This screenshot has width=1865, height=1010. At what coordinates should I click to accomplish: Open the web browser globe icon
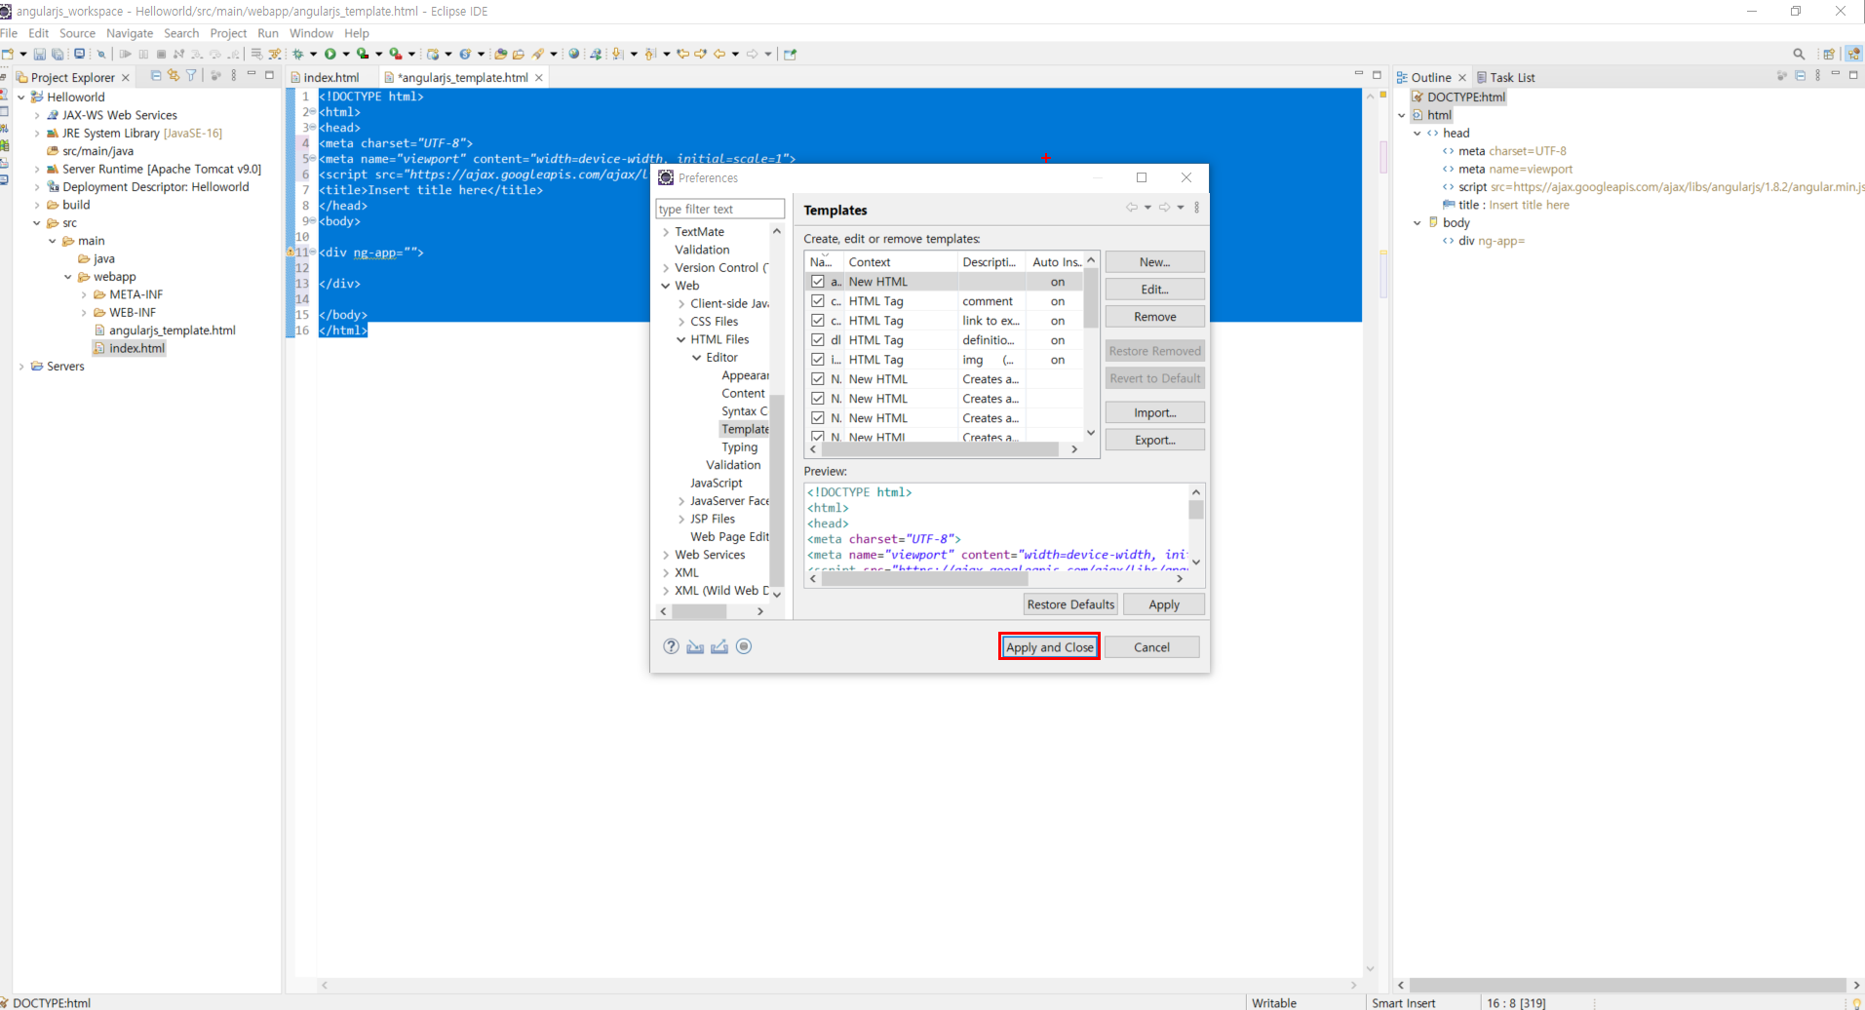(x=574, y=55)
